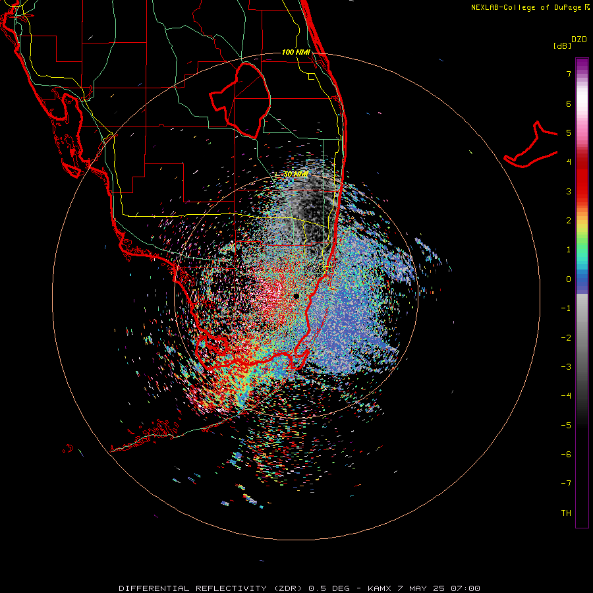Image resolution: width=593 pixels, height=593 pixels.
Task: Click the legend value -3
Action: click(566, 367)
